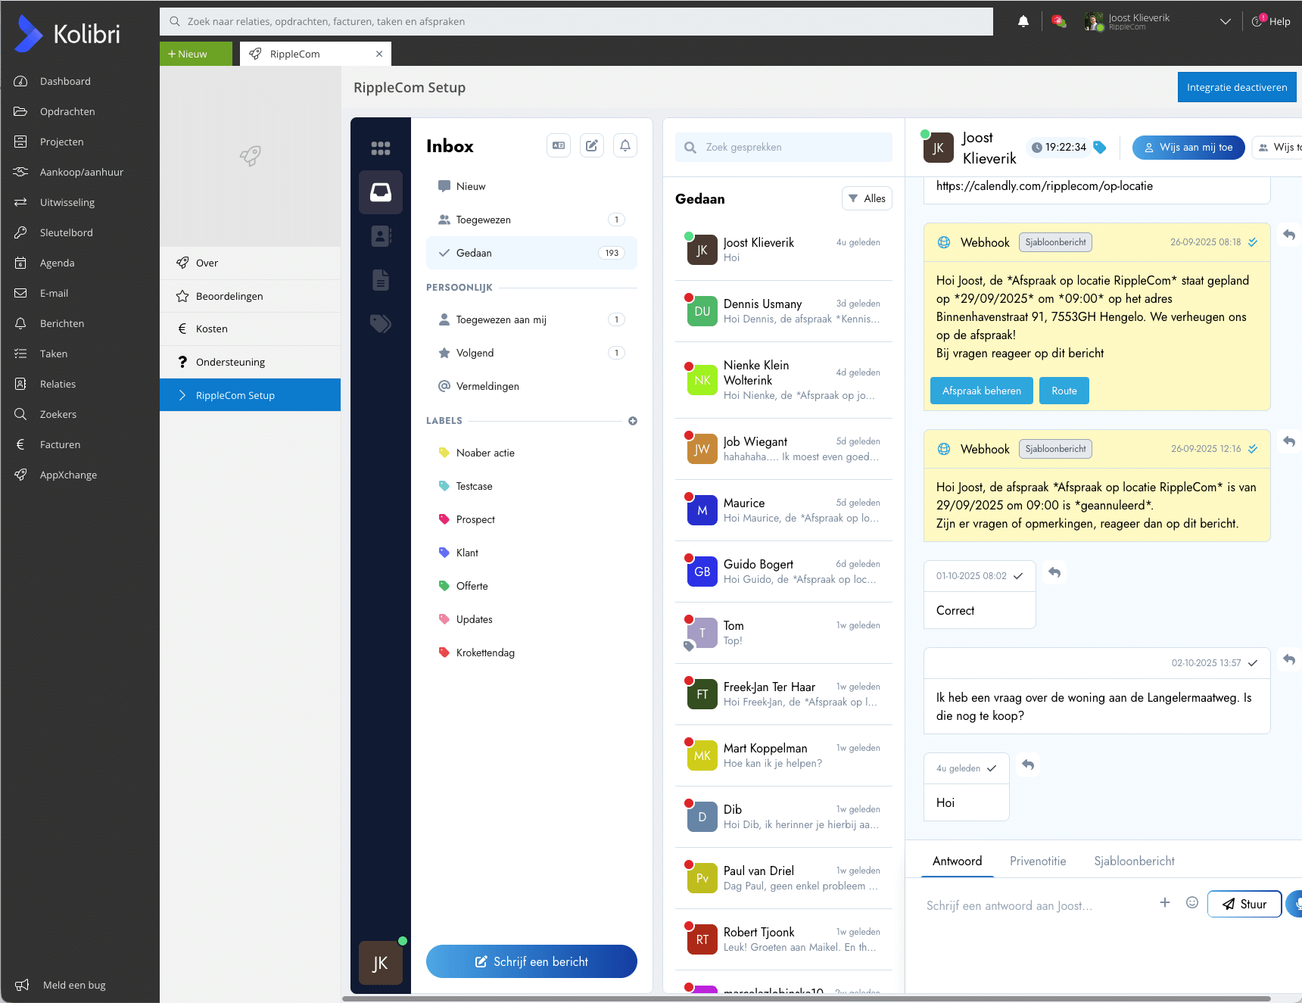This screenshot has width=1302, height=1003.
Task: Click the add attachment plus icon
Action: [1164, 902]
